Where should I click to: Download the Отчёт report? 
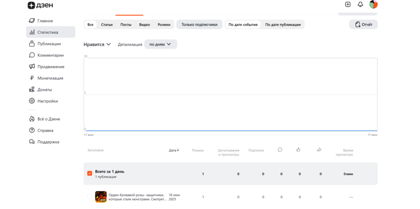(363, 25)
